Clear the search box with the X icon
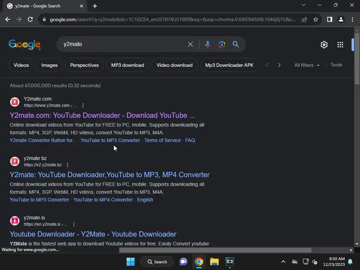Image resolution: width=360 pixels, height=270 pixels. point(190,44)
